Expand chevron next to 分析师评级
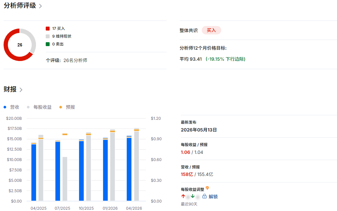Image resolution: width=337 pixels, height=211 pixels. coord(40,6)
